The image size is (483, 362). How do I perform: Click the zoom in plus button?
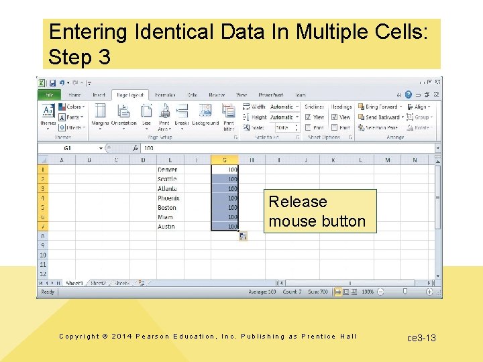[429, 292]
